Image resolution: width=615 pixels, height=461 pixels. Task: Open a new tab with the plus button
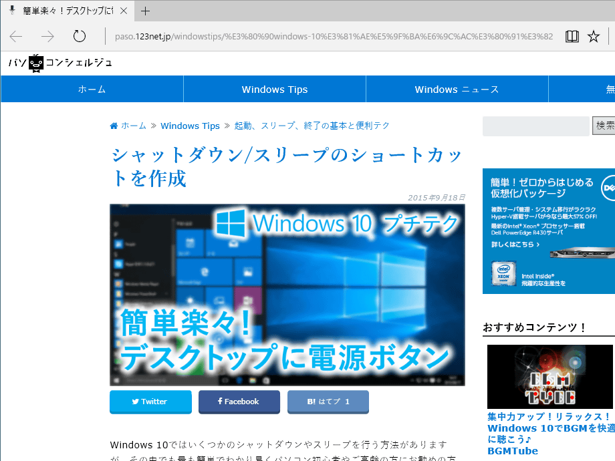point(145,11)
